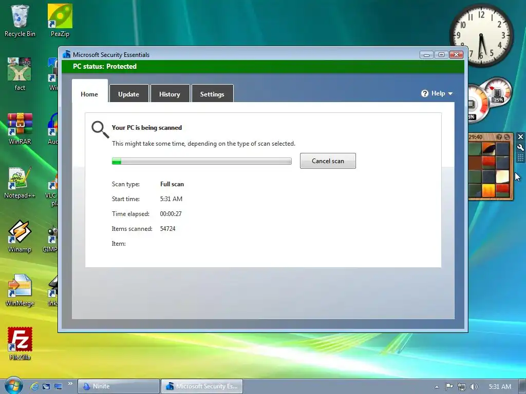
Task: Click the puzzle gadget drag handle grip
Action: pyautogui.click(x=521, y=157)
